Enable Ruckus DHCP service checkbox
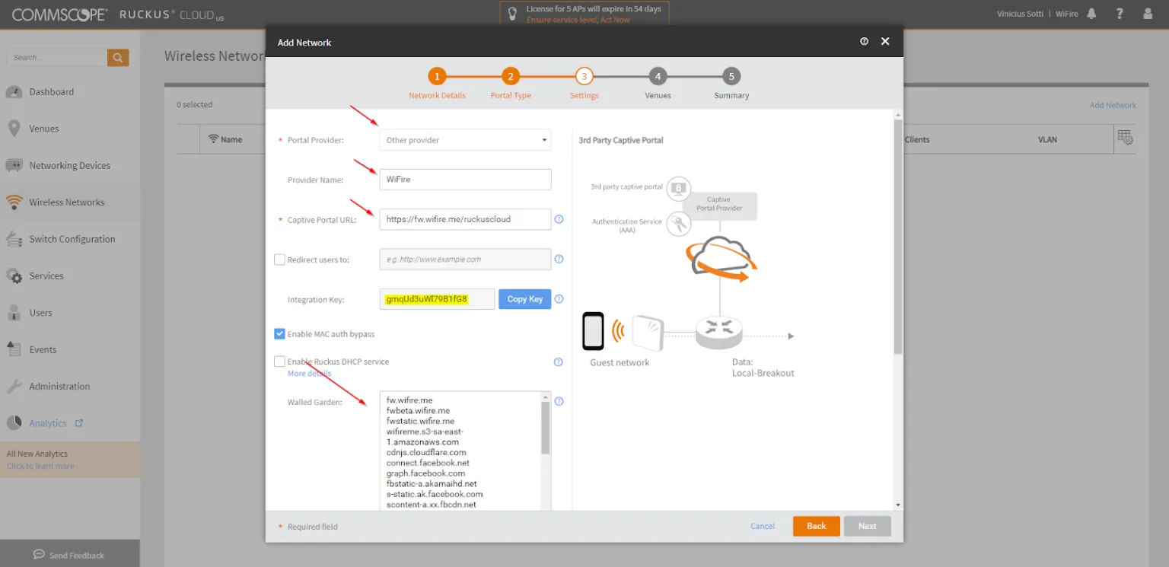 click(x=279, y=362)
